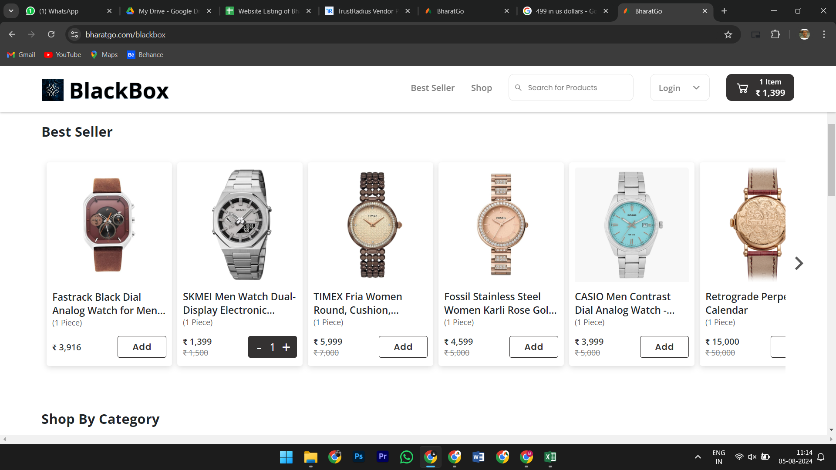Add the CASIO Men Contrast watch
This screenshot has width=836, height=470.
664,347
